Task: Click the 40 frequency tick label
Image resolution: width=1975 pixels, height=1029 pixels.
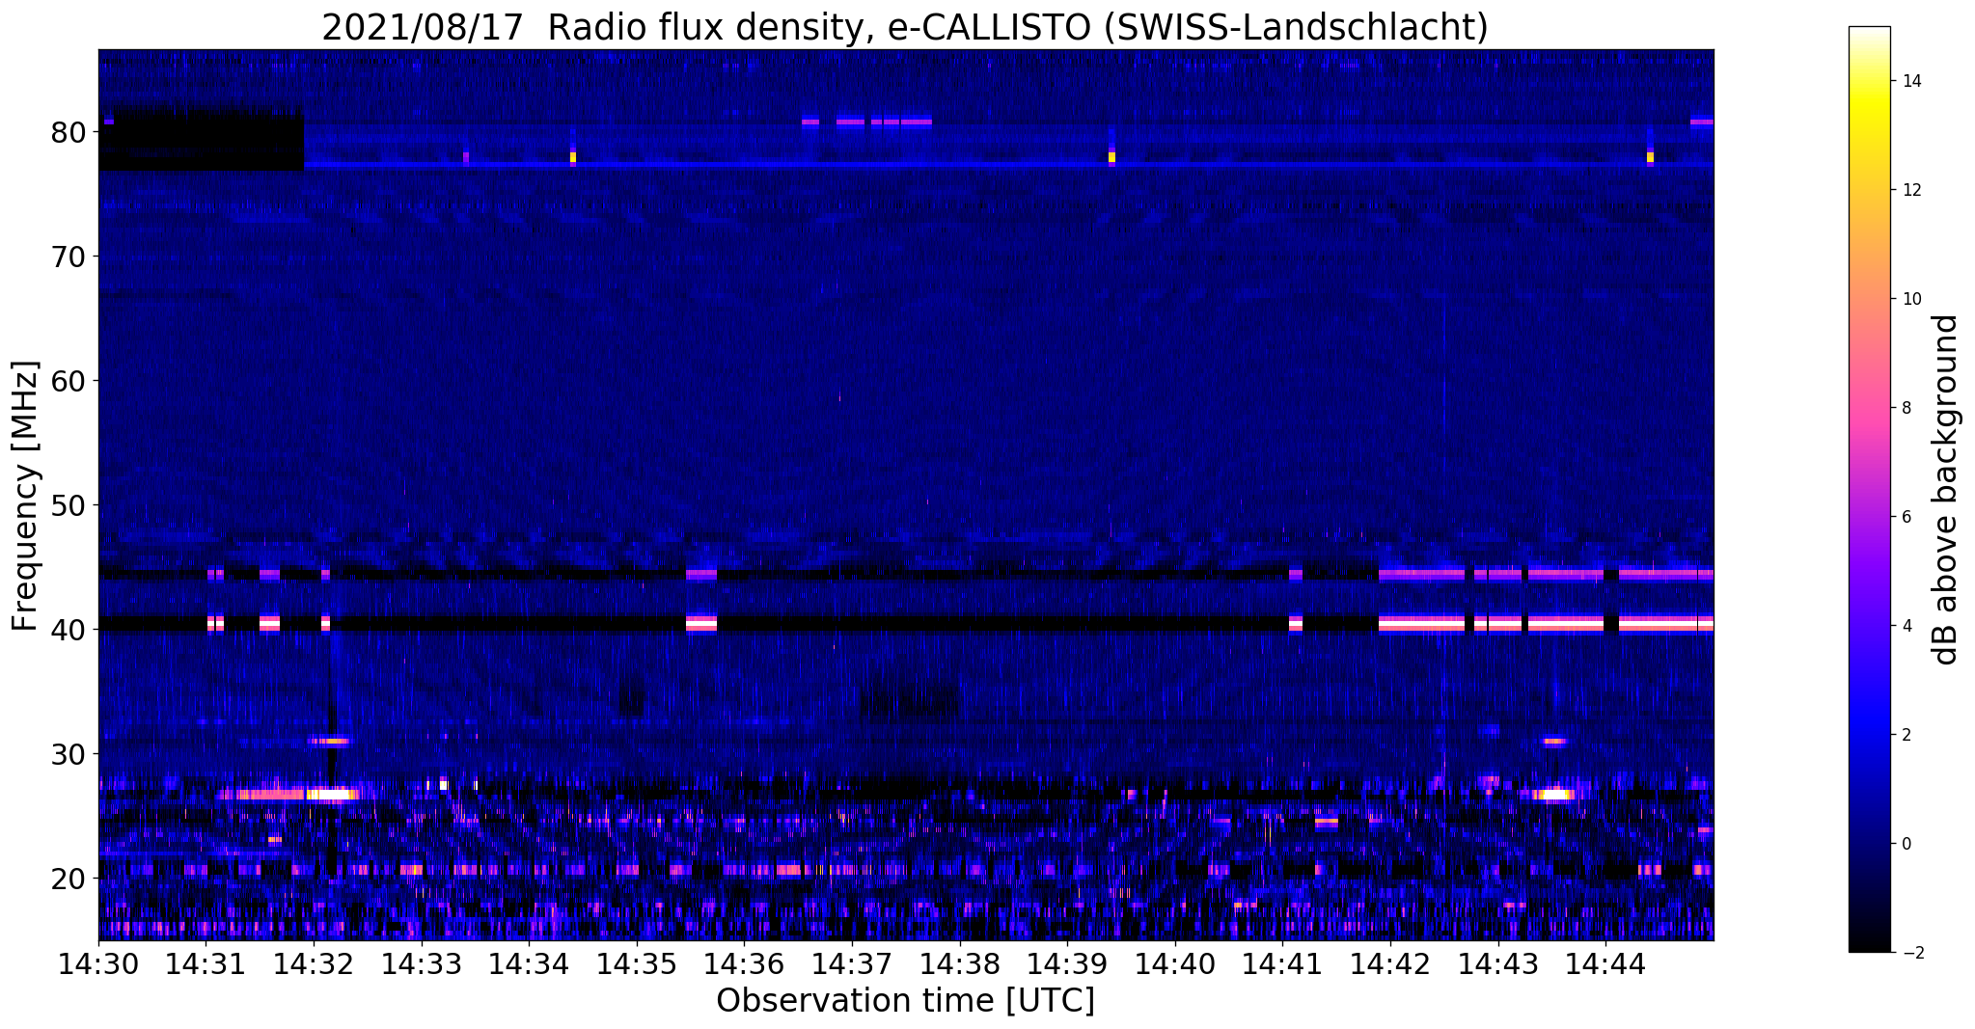Action: click(69, 630)
